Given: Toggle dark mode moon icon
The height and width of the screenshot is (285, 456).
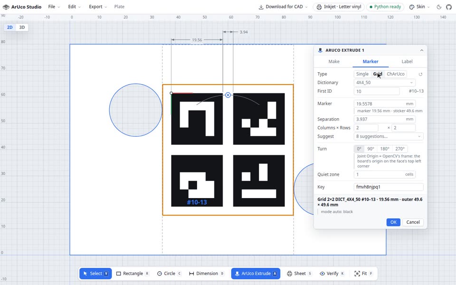Looking at the screenshot, I should [439, 7].
